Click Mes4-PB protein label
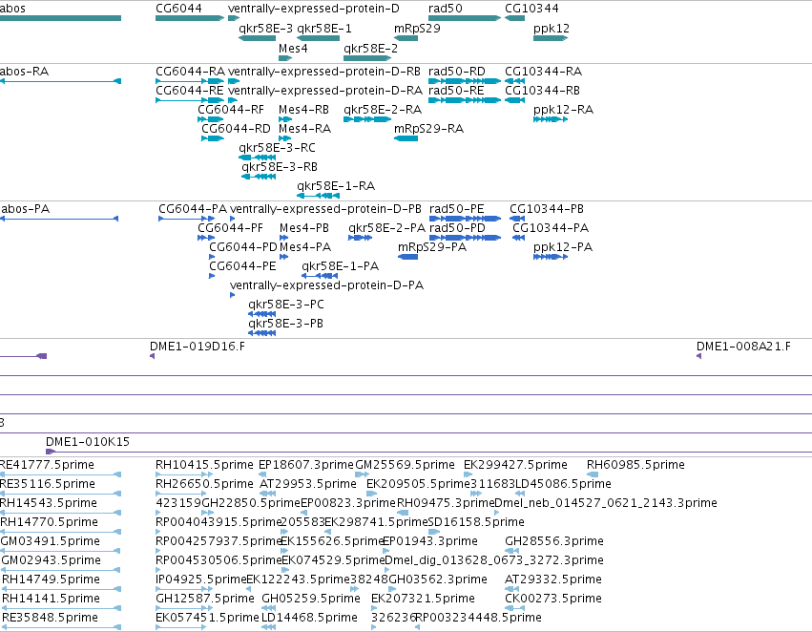Screen dimensions: 812x632 (304, 228)
